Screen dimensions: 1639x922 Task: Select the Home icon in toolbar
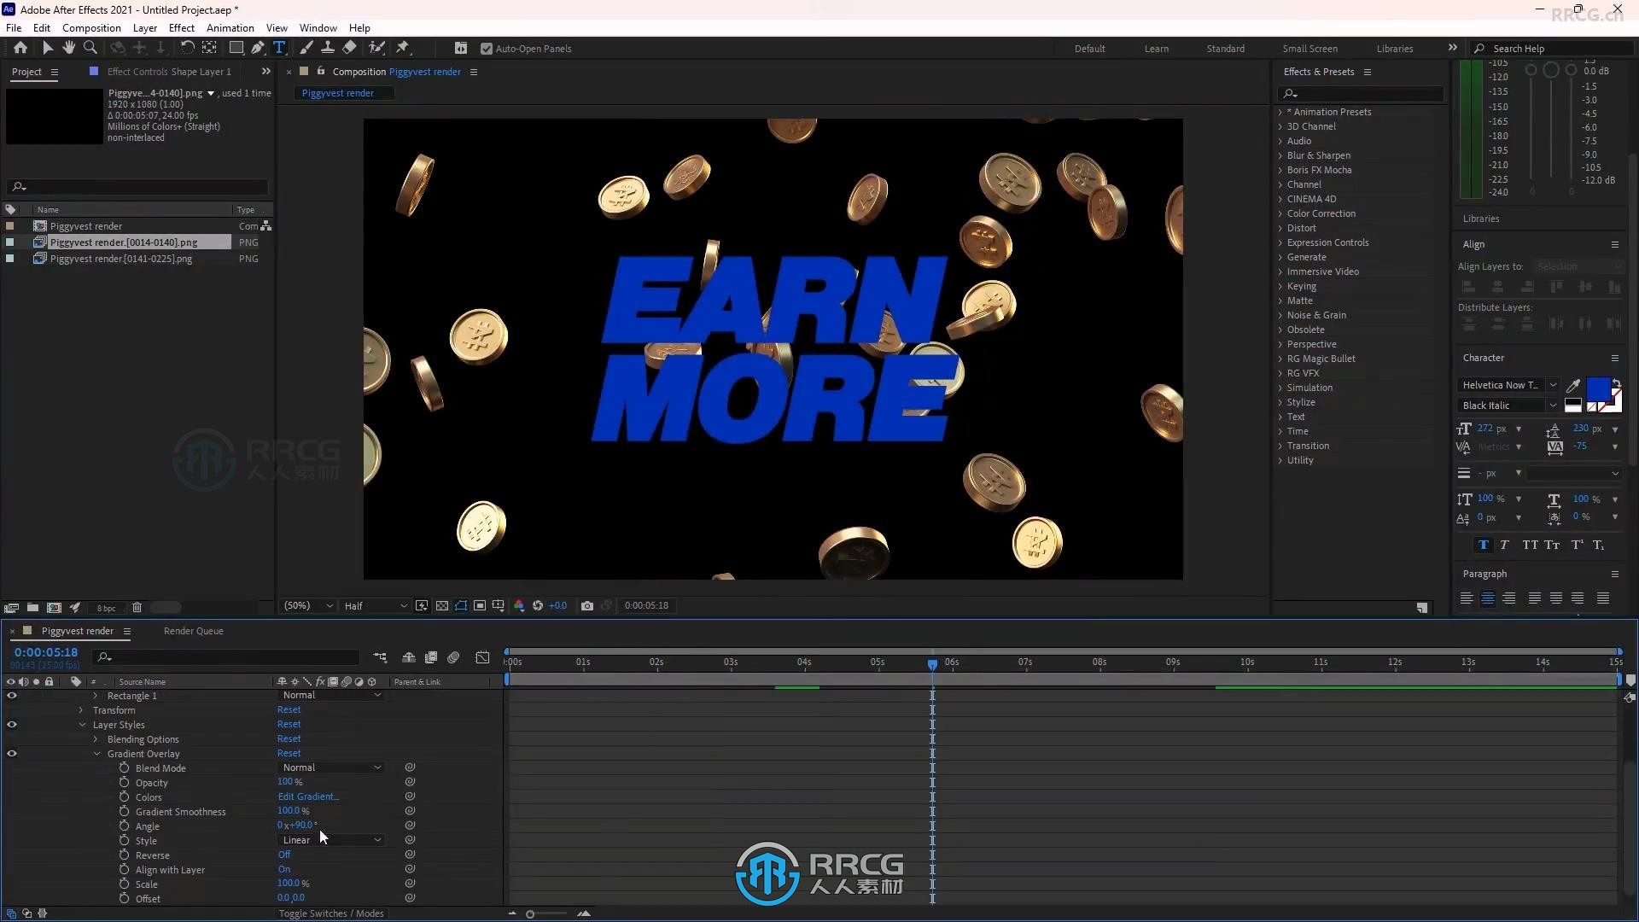[x=20, y=48]
